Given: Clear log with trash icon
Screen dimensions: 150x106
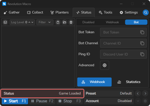Looking at the screenshot, I should coord(71,22).
